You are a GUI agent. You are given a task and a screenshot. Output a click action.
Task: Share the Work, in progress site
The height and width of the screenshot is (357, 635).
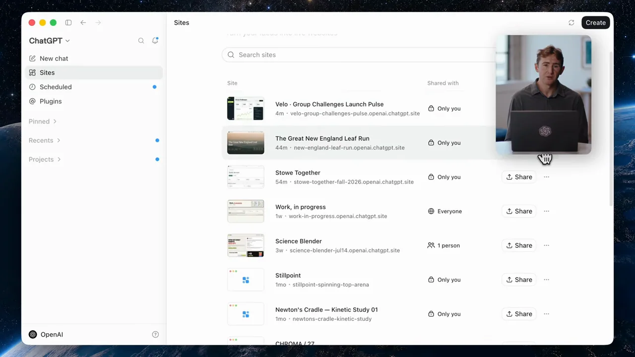[519, 211]
